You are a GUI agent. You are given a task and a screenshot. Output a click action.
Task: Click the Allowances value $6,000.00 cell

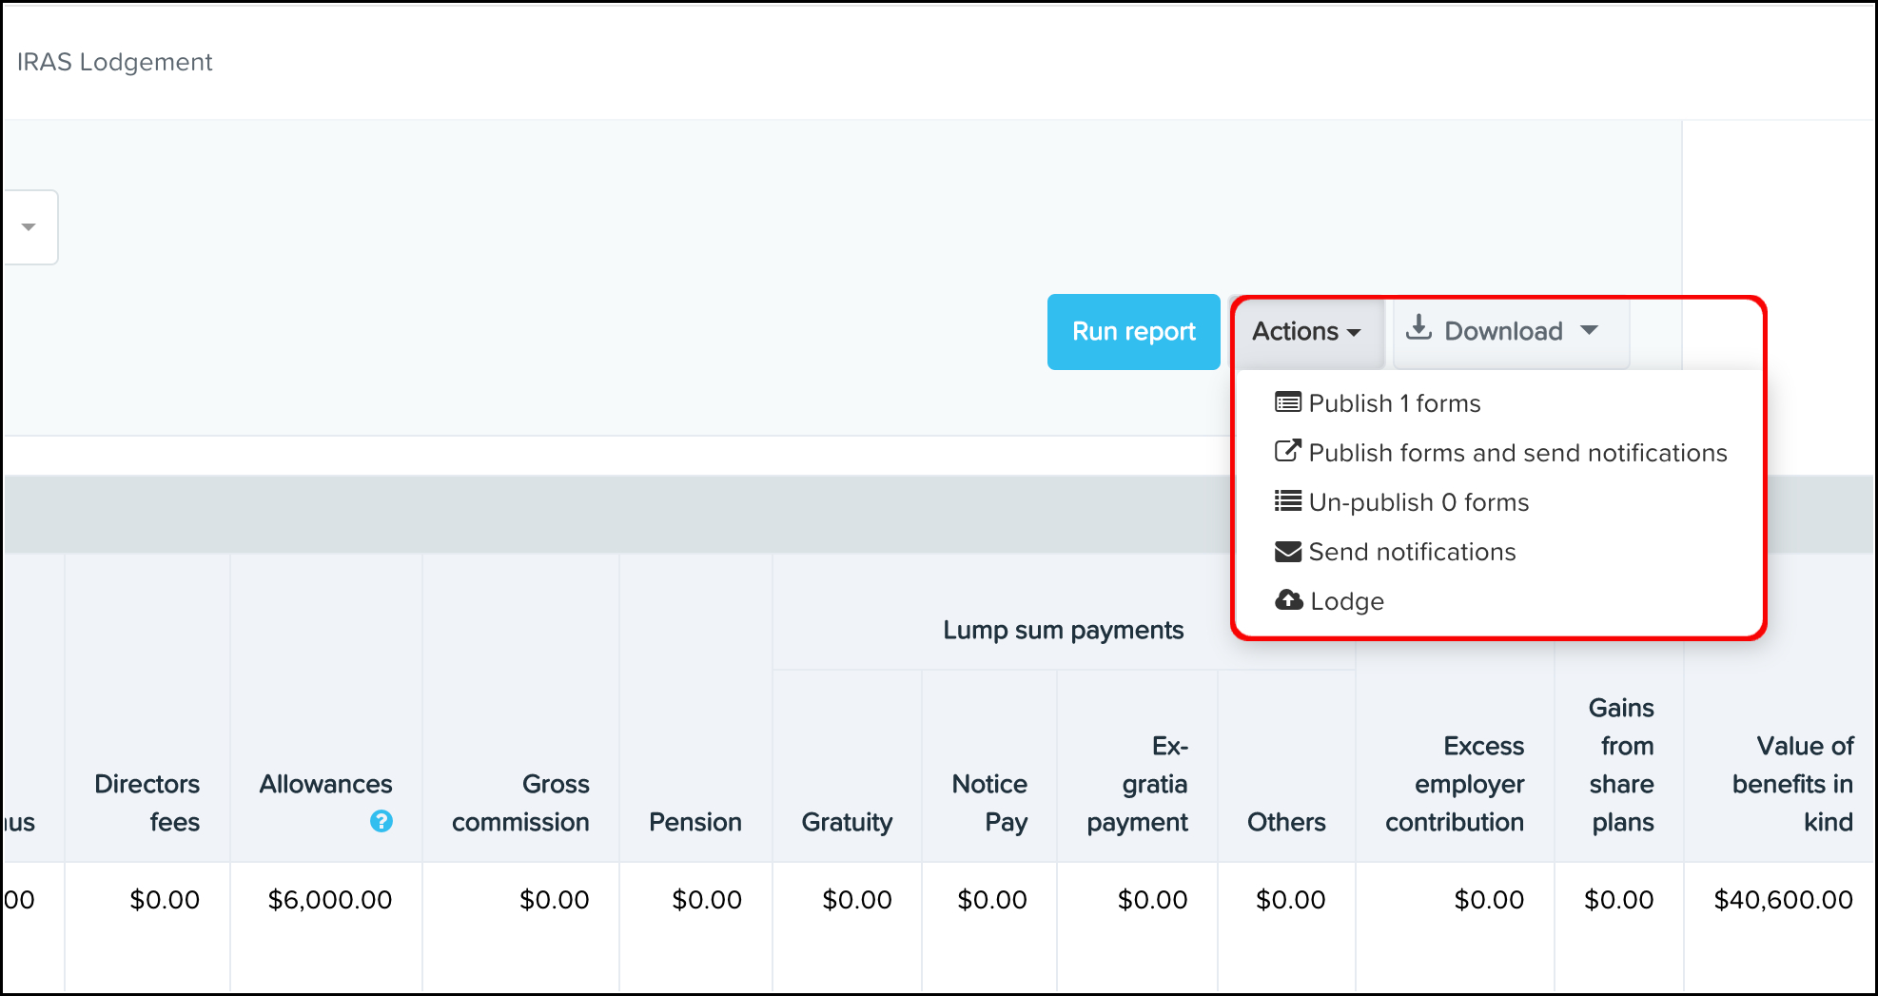click(x=329, y=900)
